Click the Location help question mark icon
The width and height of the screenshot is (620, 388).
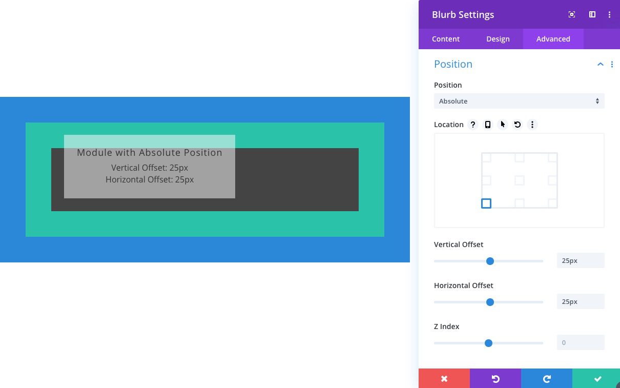(472, 125)
